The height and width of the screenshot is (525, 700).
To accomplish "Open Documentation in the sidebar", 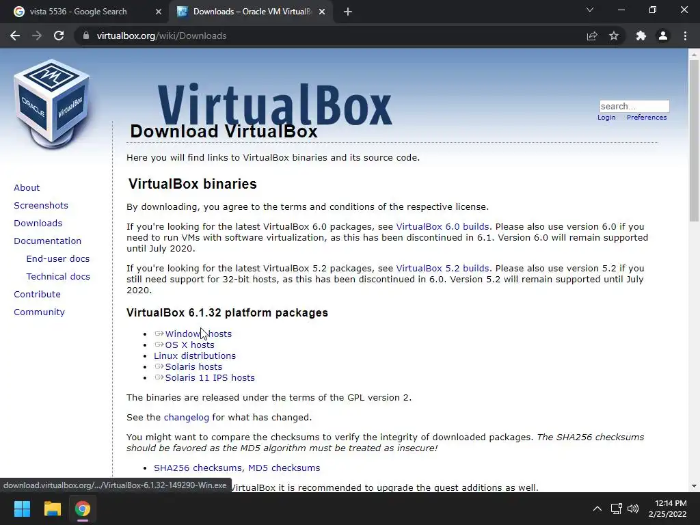I will (47, 241).
